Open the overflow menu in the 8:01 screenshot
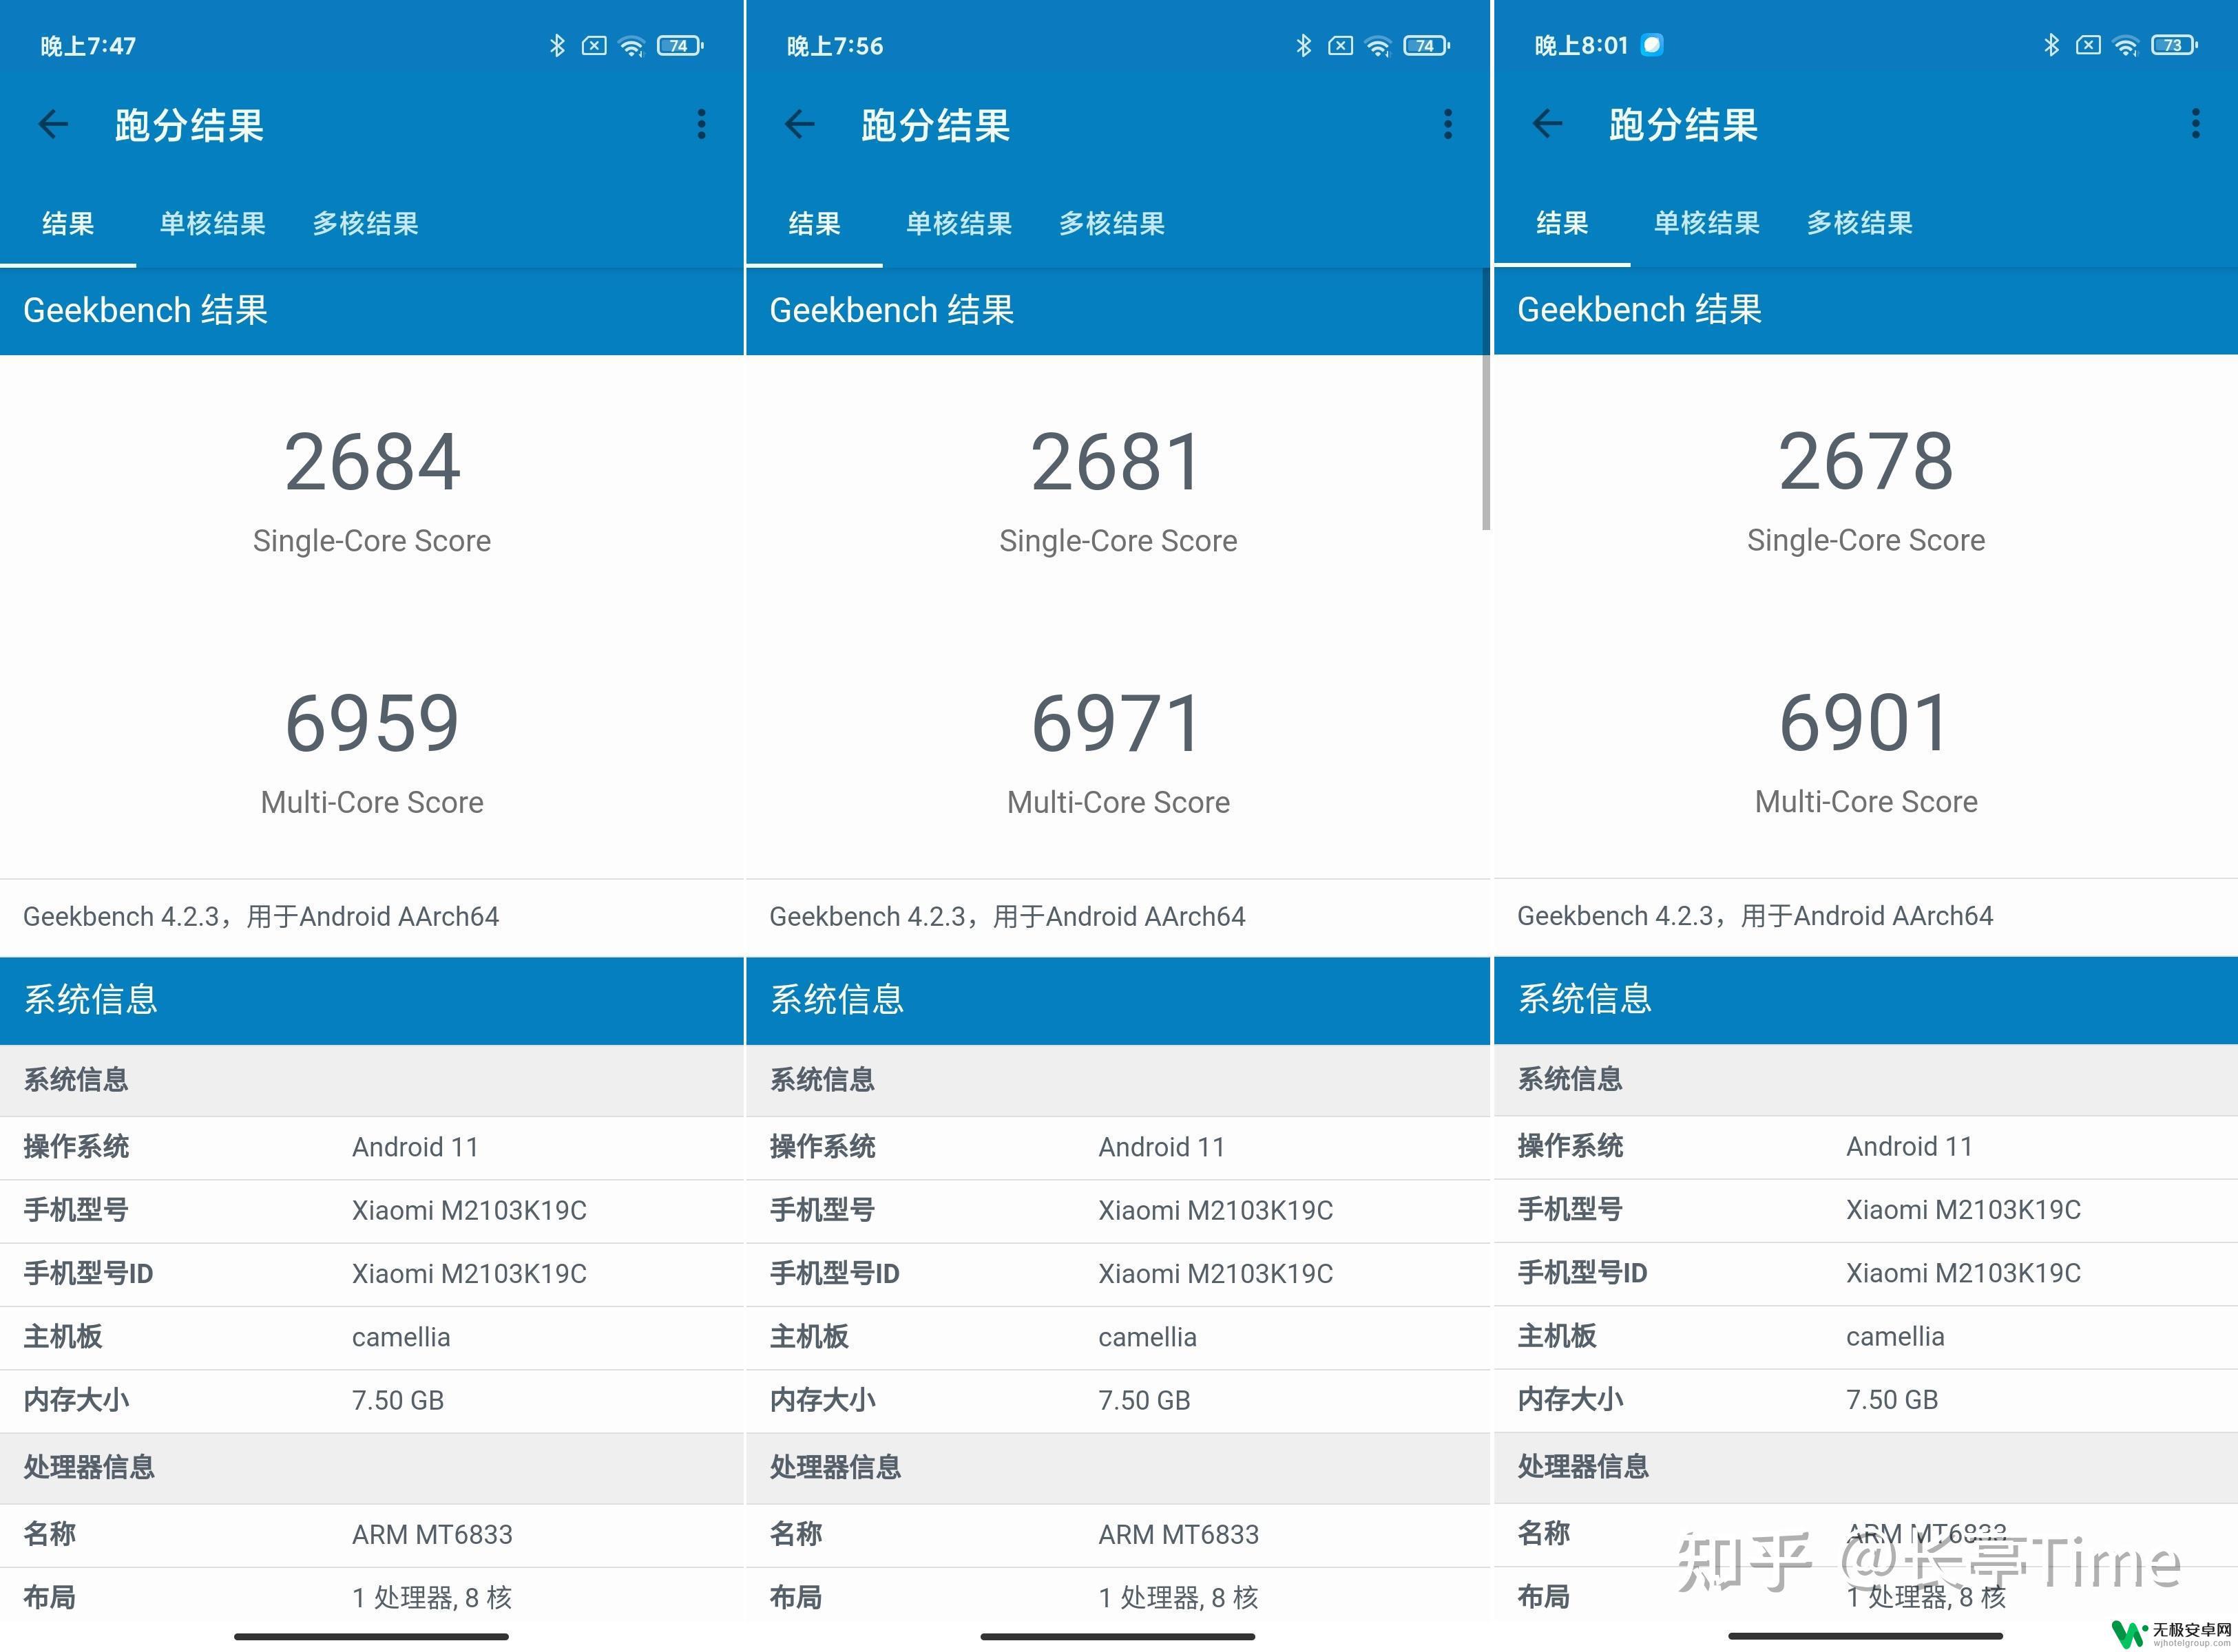Image resolution: width=2238 pixels, height=1652 pixels. 2195,123
